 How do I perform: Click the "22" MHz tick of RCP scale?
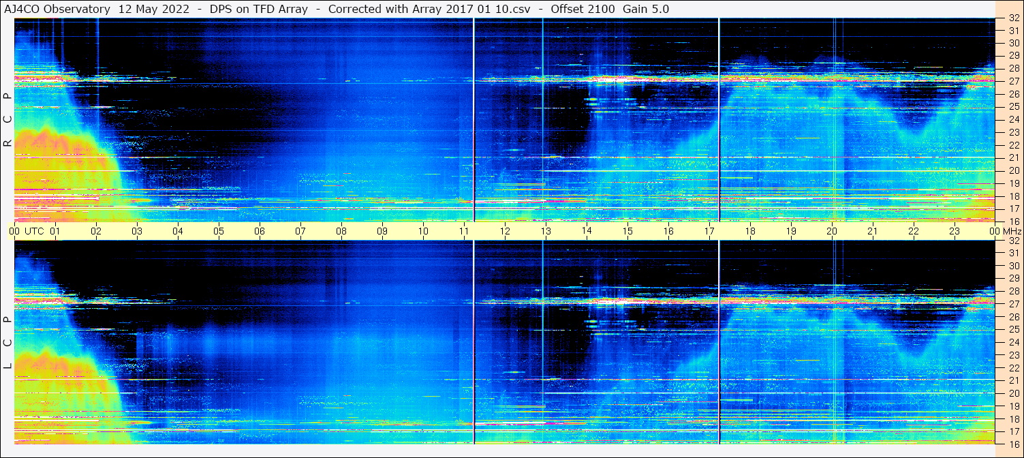[x=1013, y=145]
